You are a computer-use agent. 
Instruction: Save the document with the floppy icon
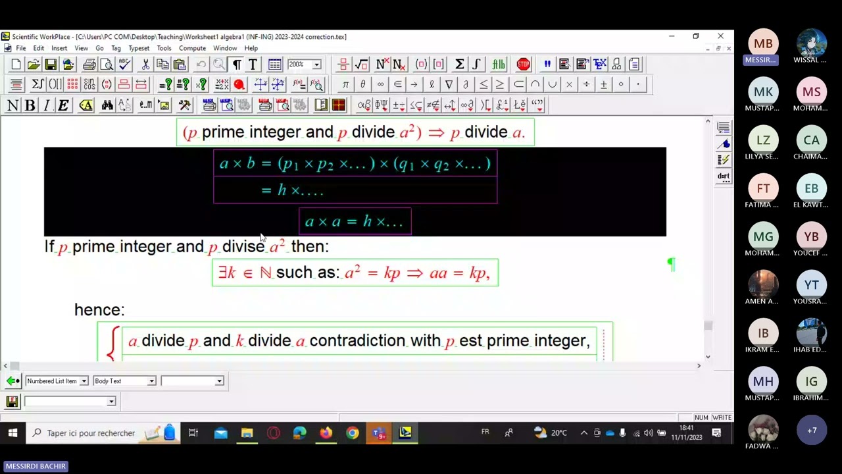tap(50, 65)
